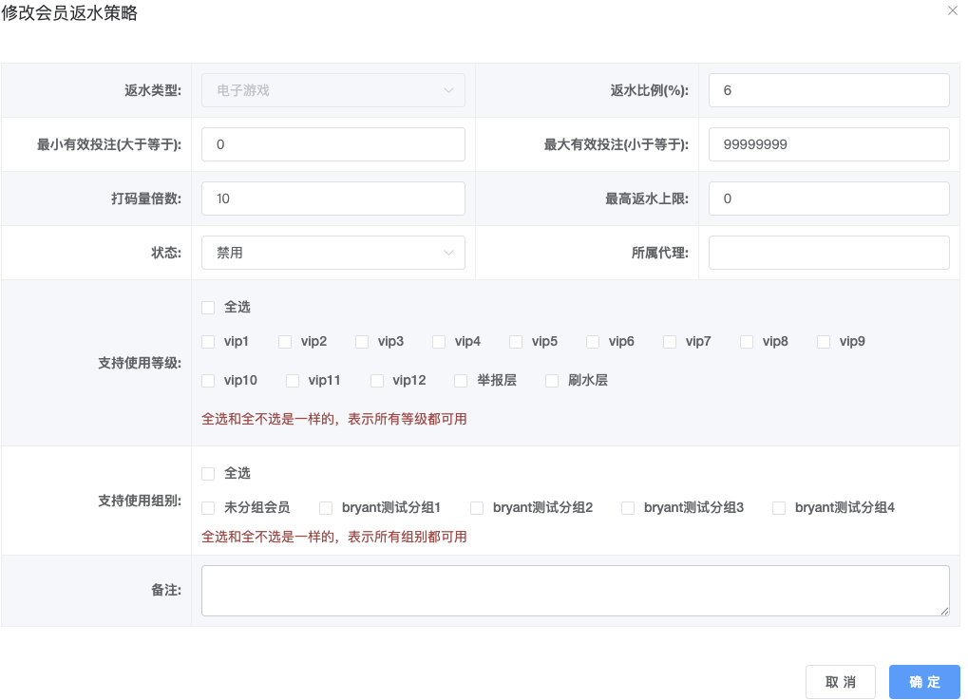
Task: Toggle the vip12 checkbox
Action: tap(377, 381)
